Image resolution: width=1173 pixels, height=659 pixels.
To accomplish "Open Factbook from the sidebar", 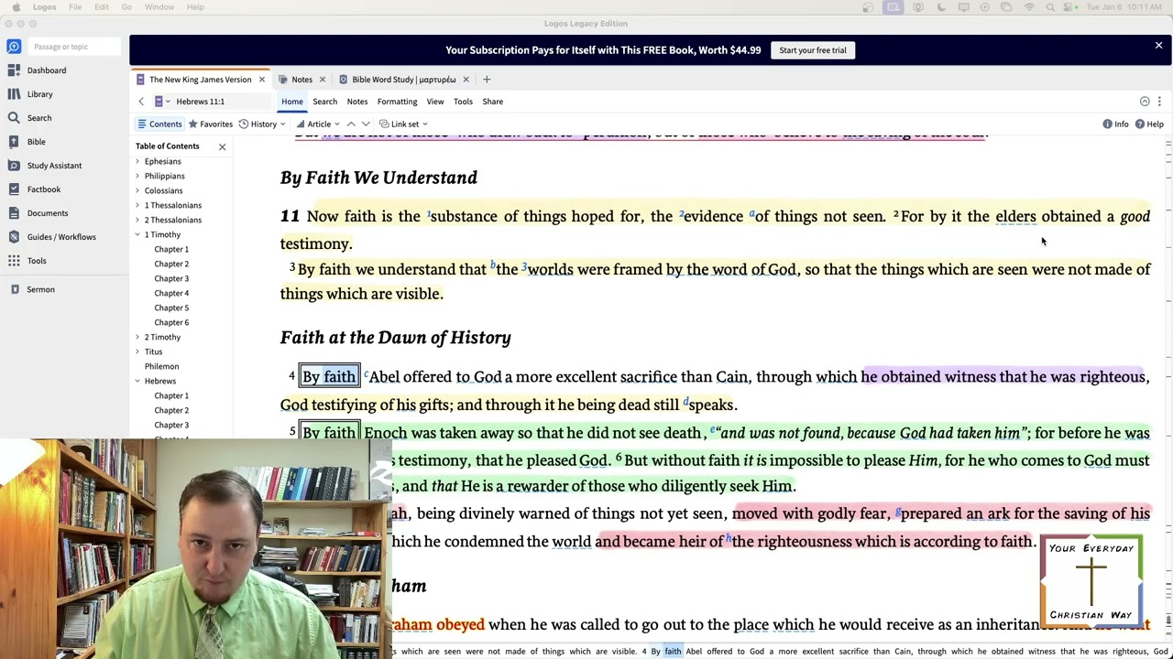I will click(14, 189).
